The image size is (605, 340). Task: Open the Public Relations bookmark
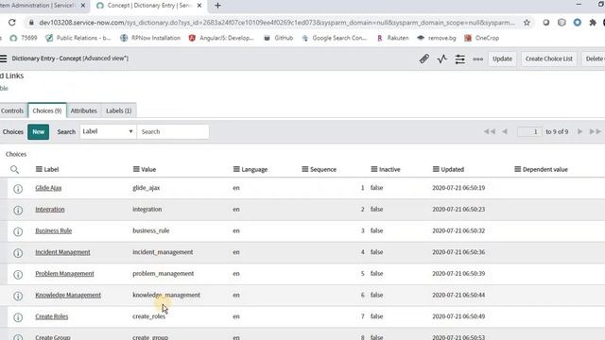click(x=78, y=38)
